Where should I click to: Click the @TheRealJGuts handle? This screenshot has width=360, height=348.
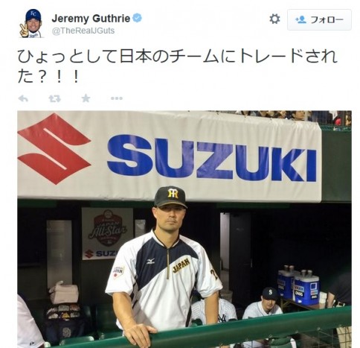[83, 31]
